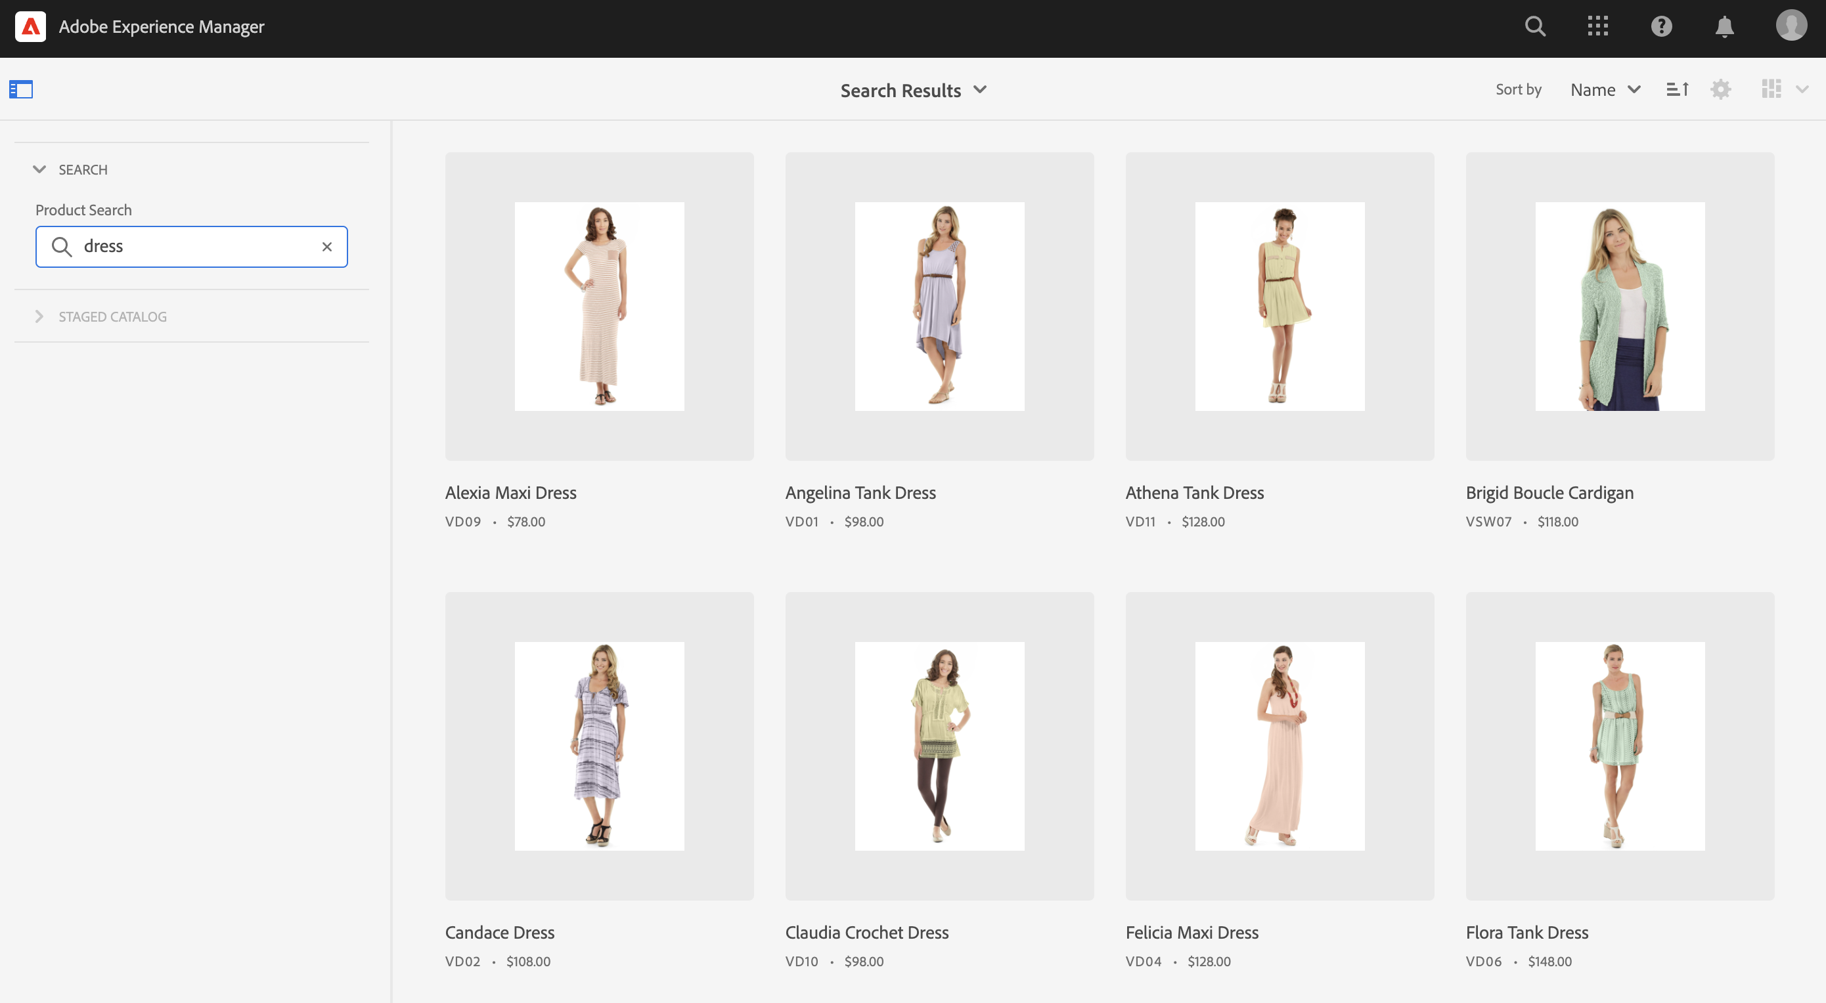Open the Sort by Name dropdown
Screen dimensions: 1826x1003
click(1605, 90)
